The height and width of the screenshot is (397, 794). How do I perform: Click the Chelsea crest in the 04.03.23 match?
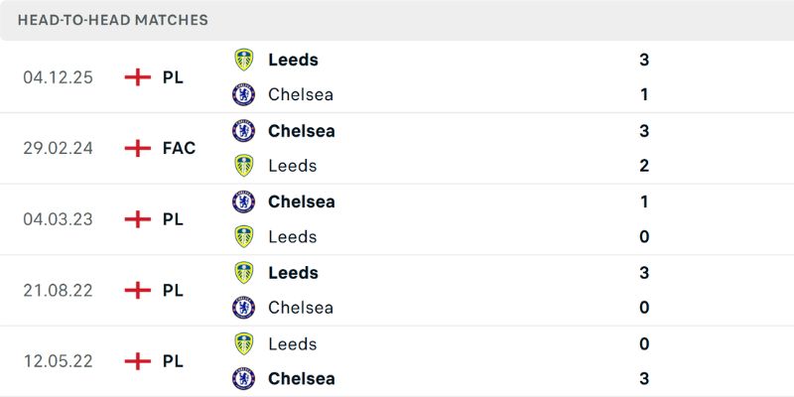(243, 201)
